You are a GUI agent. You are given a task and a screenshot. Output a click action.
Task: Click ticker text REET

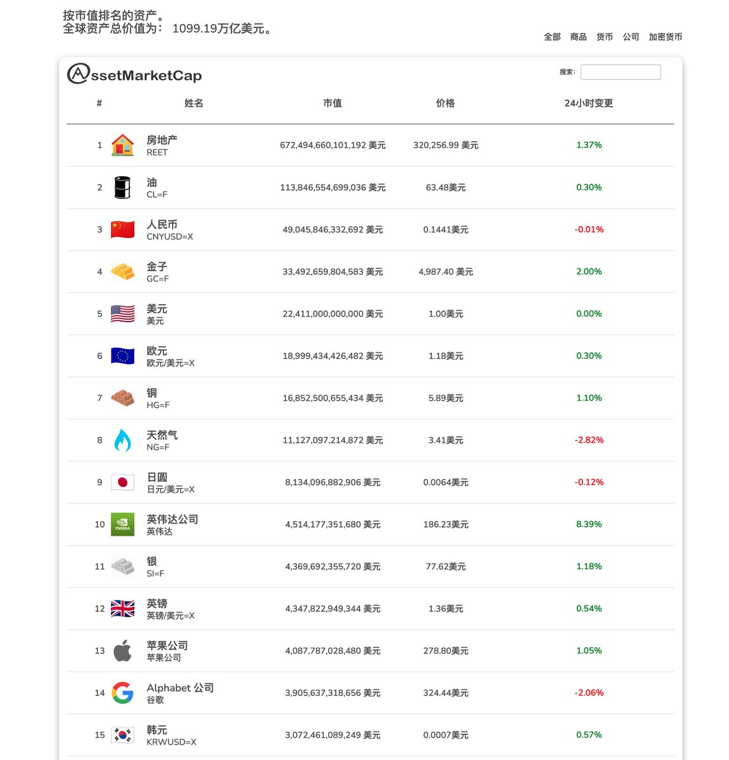pos(157,153)
